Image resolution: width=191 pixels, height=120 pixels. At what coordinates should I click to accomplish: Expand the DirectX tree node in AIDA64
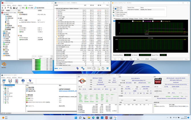tap(2, 44)
